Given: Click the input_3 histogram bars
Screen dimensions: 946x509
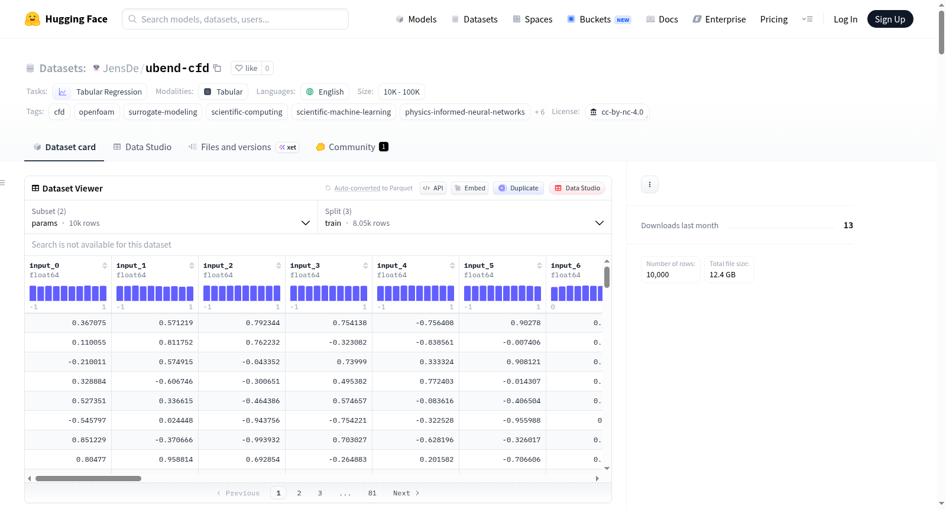Looking at the screenshot, I should (x=329, y=293).
